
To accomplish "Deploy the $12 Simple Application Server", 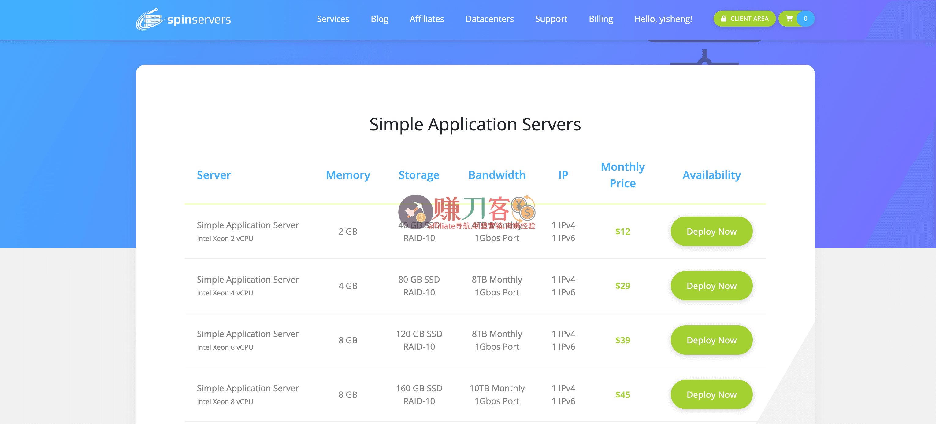I will 711,231.
